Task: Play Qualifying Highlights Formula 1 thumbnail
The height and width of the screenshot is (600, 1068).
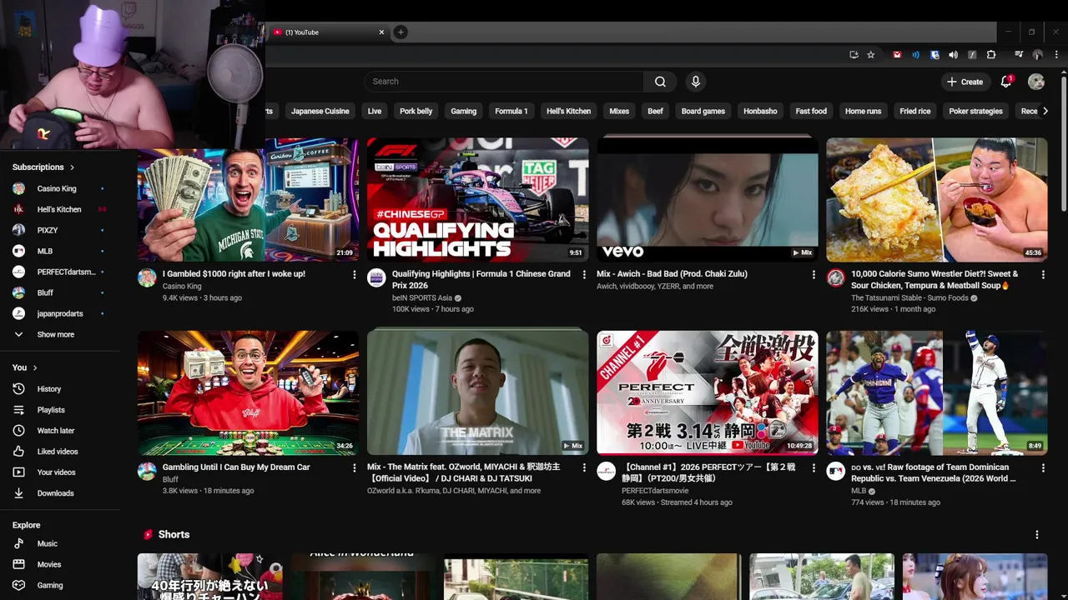Action: pos(478,200)
